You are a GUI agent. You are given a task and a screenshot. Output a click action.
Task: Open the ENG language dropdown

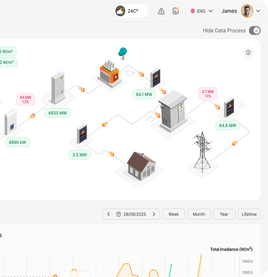[202, 11]
